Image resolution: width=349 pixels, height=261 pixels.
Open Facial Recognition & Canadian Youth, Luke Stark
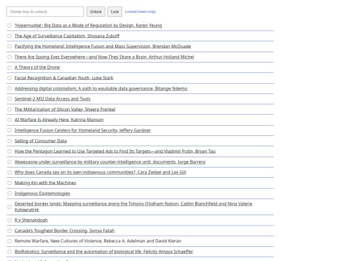[64, 78]
